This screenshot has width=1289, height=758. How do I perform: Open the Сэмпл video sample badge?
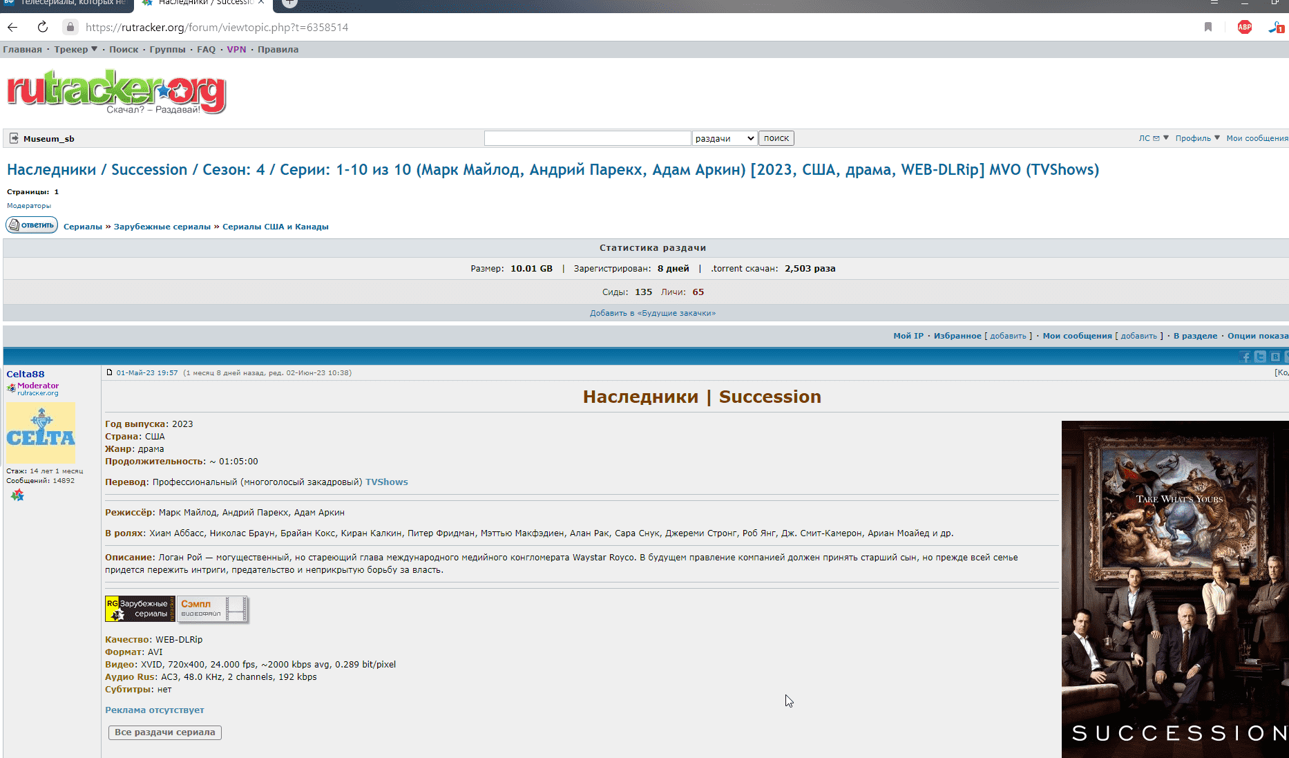tap(212, 609)
